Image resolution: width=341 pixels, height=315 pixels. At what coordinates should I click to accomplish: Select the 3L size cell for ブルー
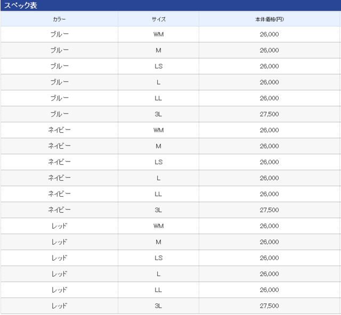[158, 115]
